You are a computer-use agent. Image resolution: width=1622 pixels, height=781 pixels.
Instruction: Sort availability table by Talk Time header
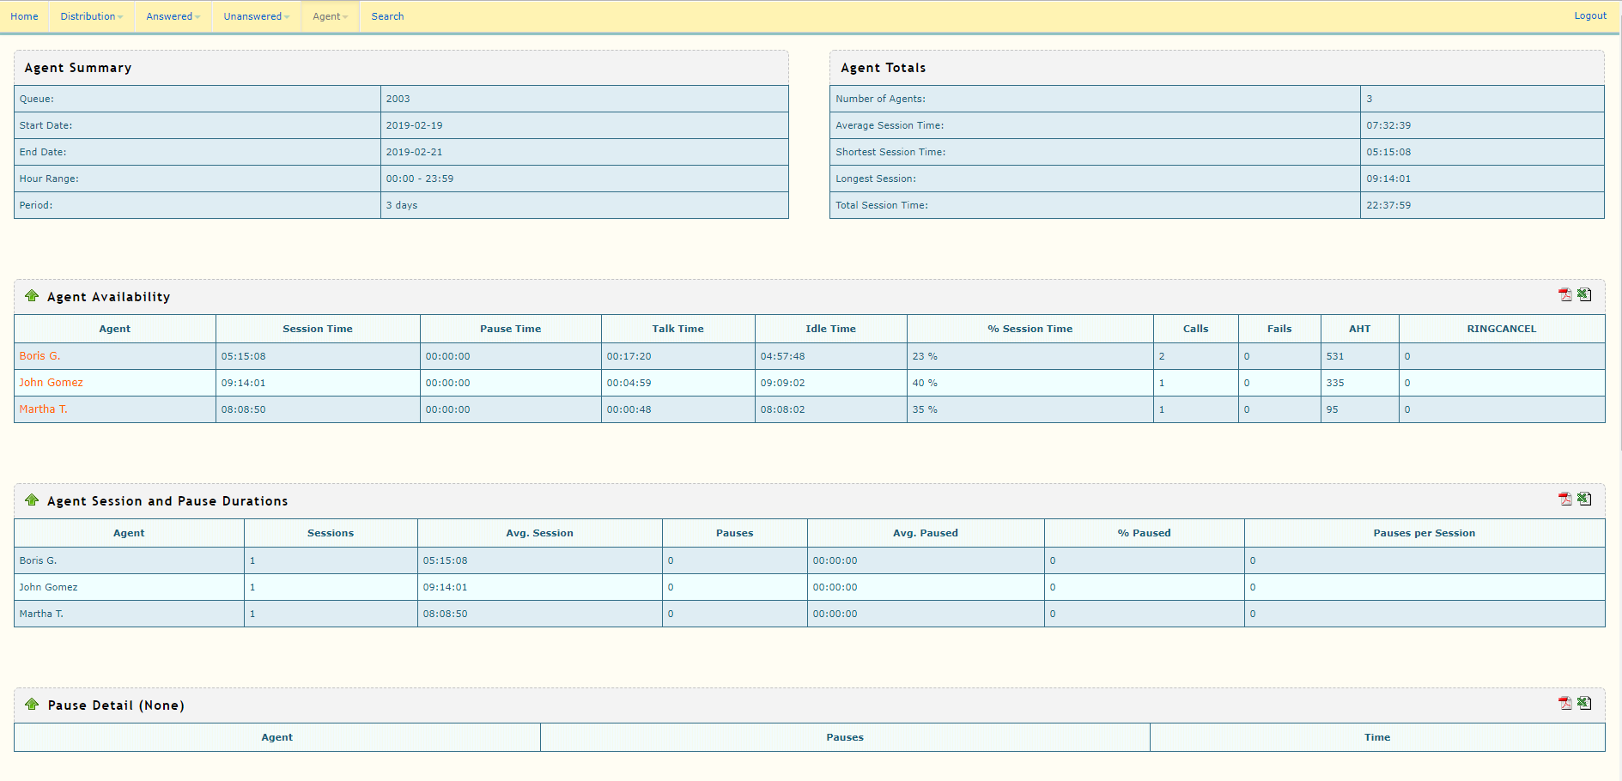tap(677, 329)
